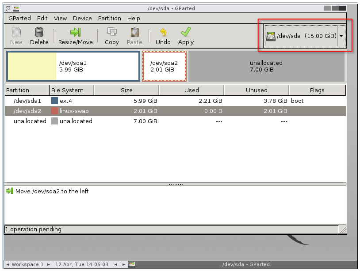Click the window resize grip in status bar
Viewport: 360px width, 271px height.
click(343, 230)
